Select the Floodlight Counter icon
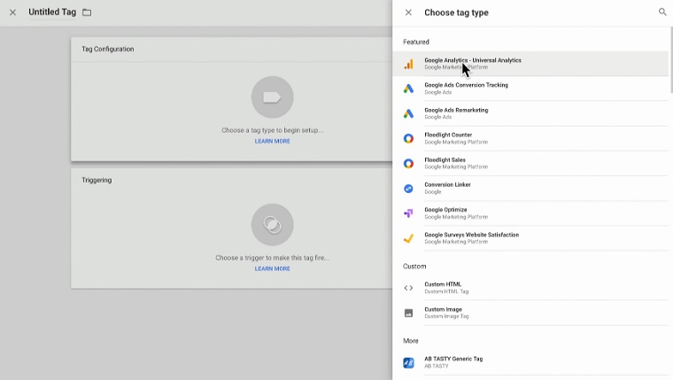Screen dimensions: 673x380 click(x=408, y=138)
